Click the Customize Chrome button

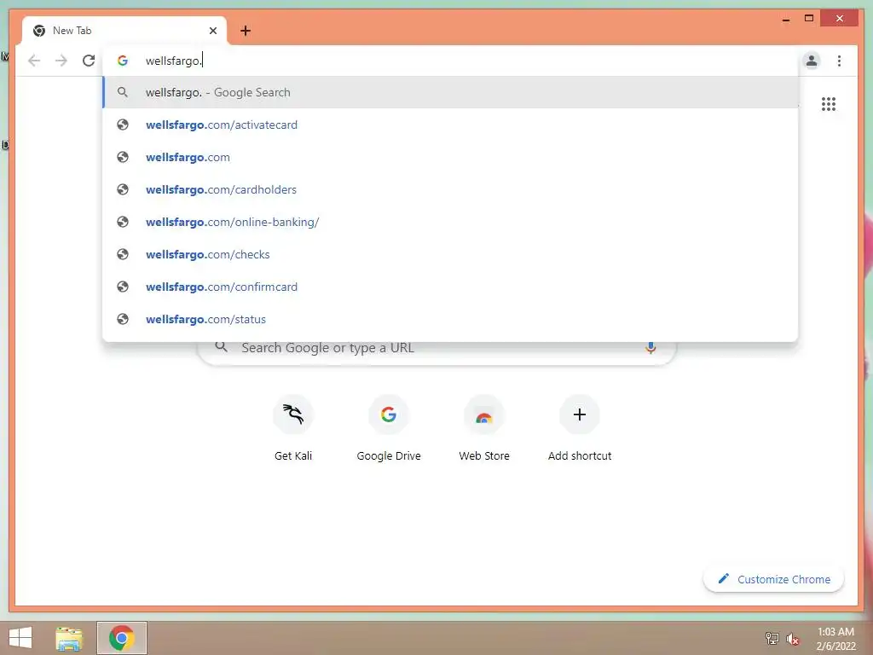774,579
